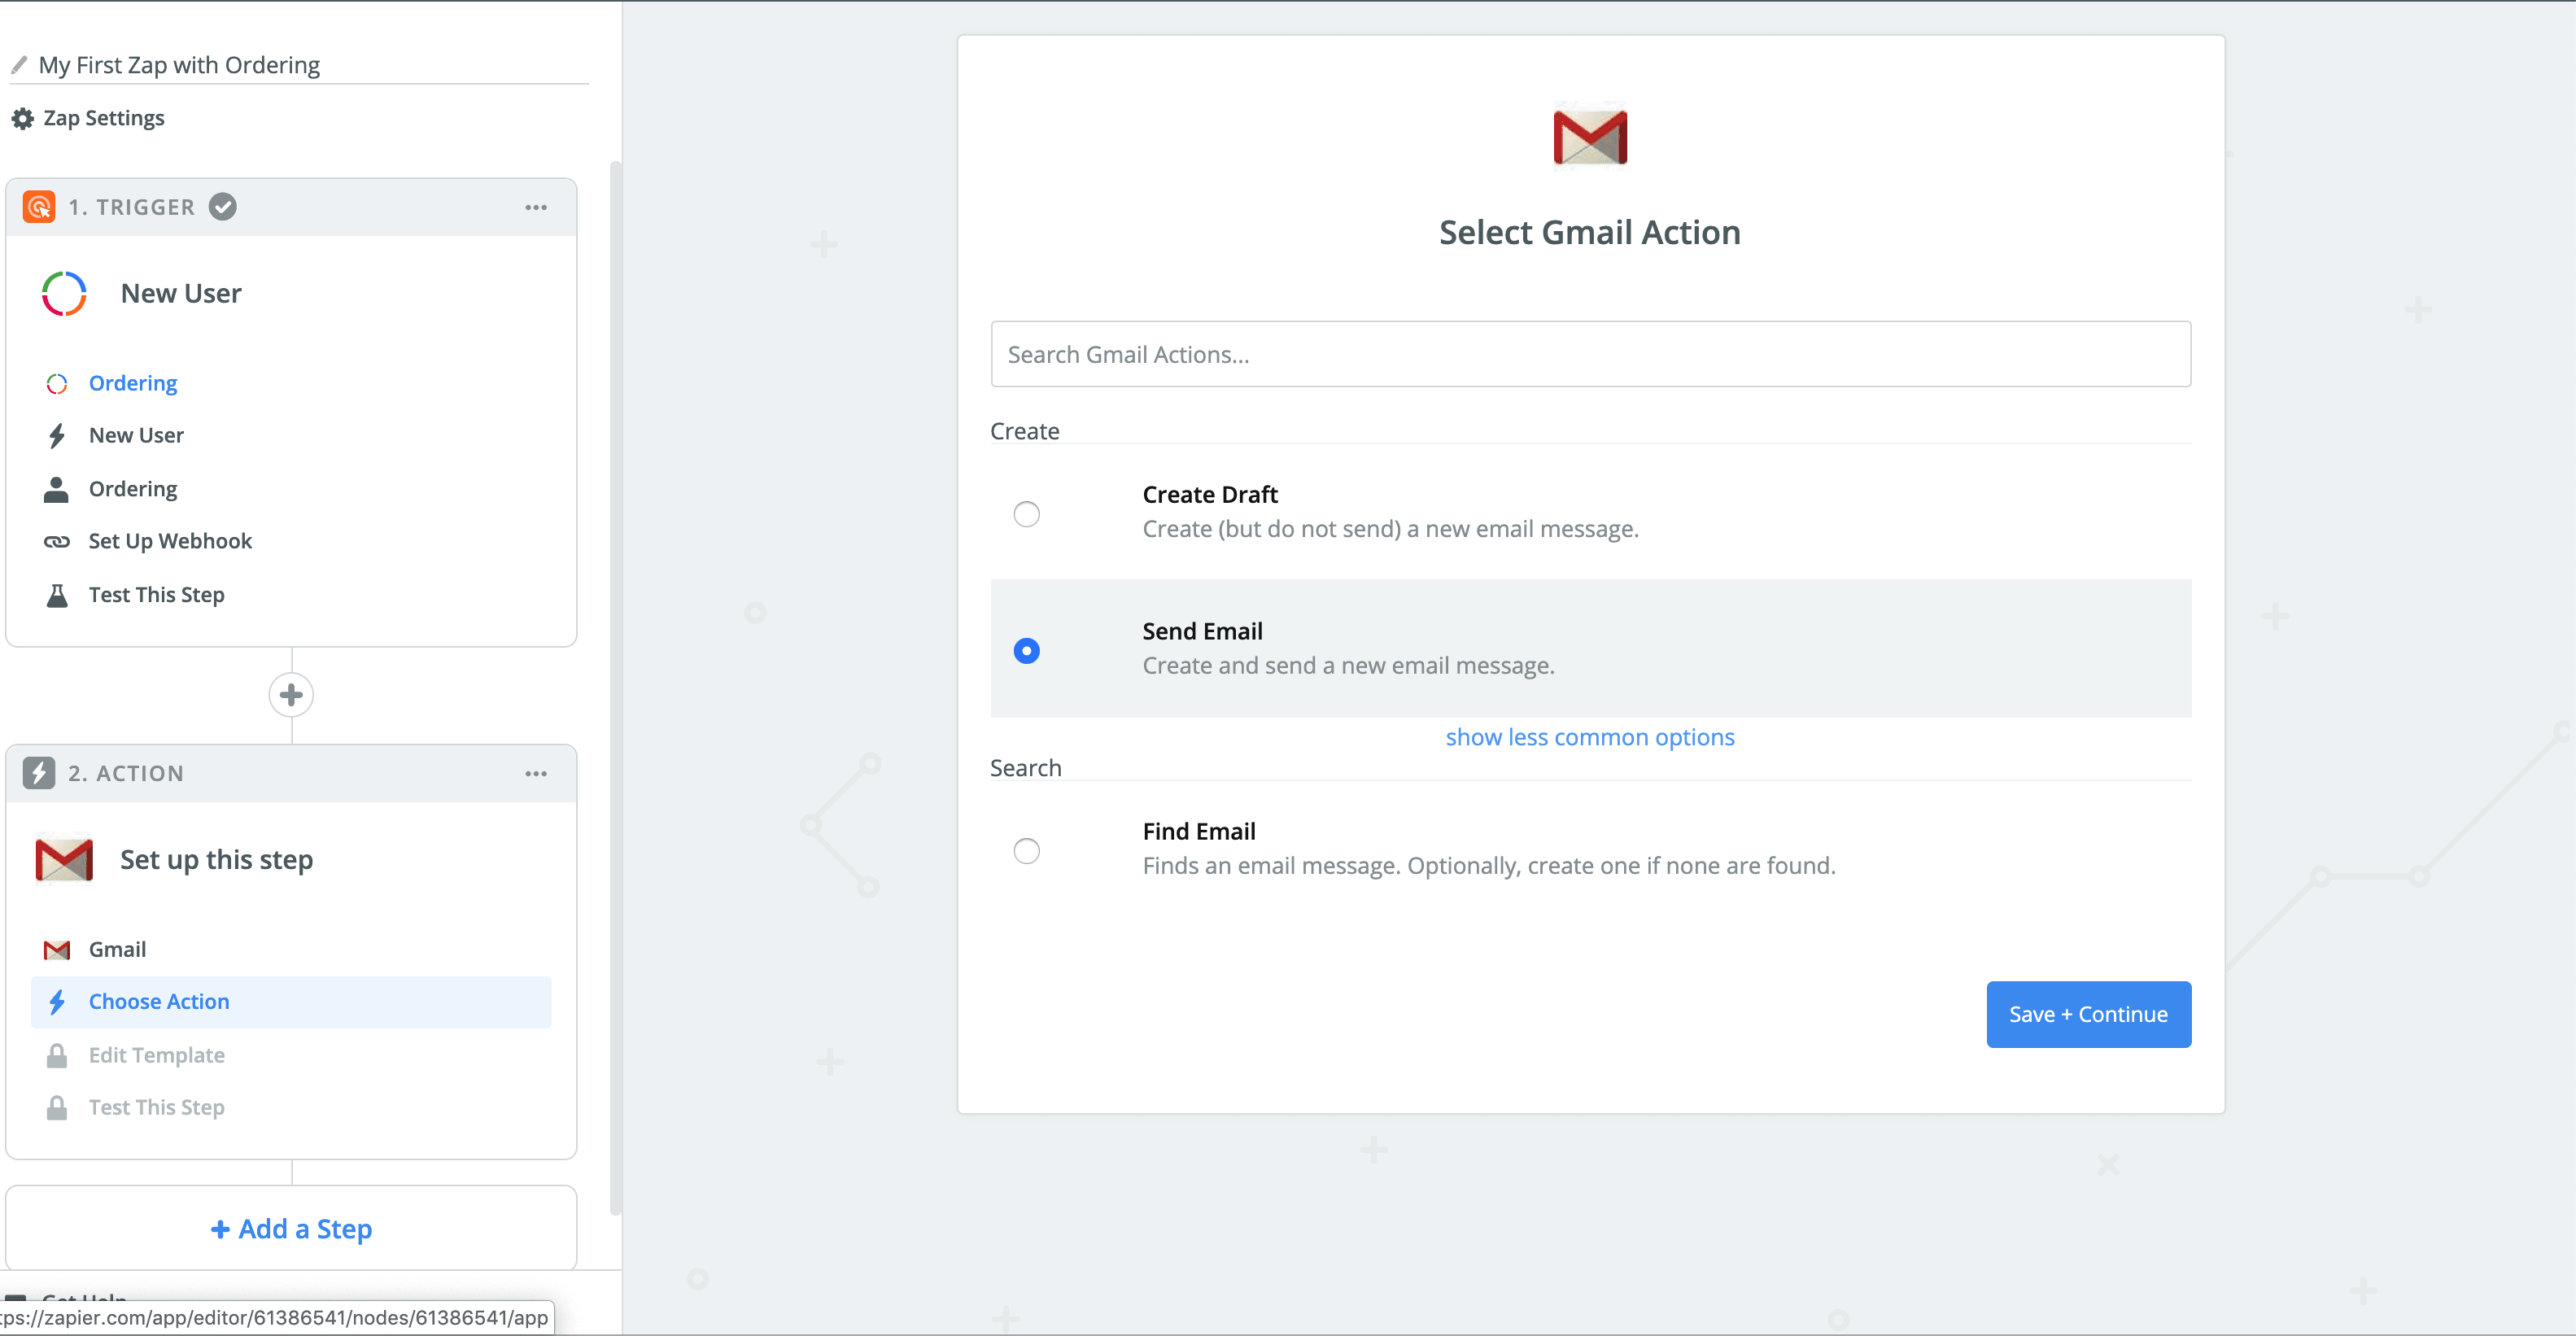This screenshot has width=2576, height=1336.
Task: Open Choose Action in the sidebar
Action: pyautogui.click(x=159, y=1001)
